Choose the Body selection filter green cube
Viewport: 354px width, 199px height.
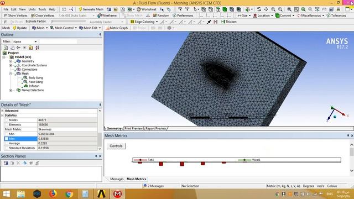pos(225,9)
